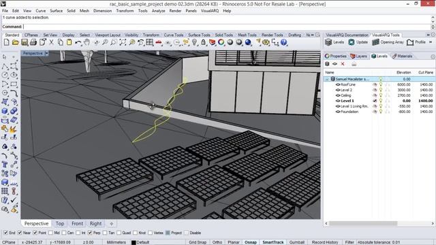The height and width of the screenshot is (245, 436).
Task: Open the Analyze menu
Action: (x=158, y=11)
